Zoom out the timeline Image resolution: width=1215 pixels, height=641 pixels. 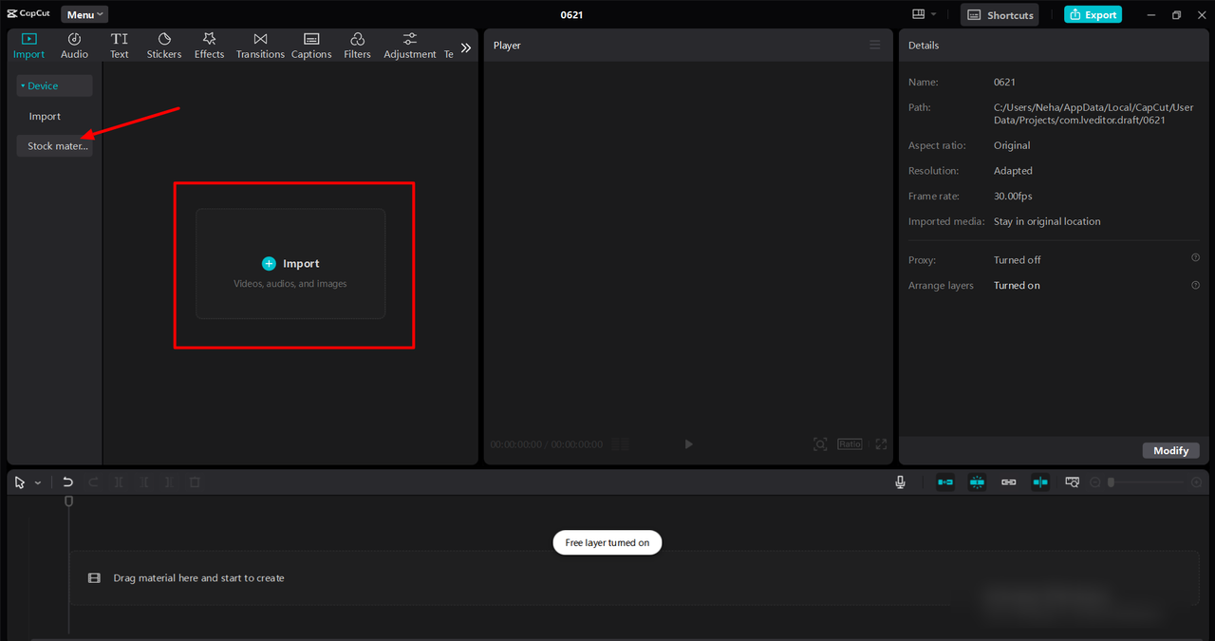pos(1094,482)
